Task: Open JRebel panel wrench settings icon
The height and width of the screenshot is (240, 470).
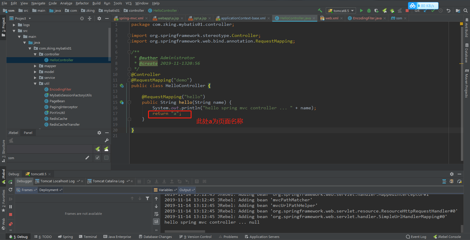Action: [107, 140]
